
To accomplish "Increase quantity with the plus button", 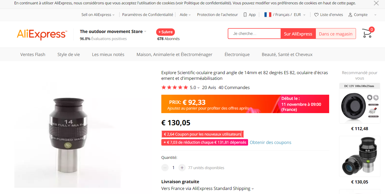I will (x=182, y=168).
